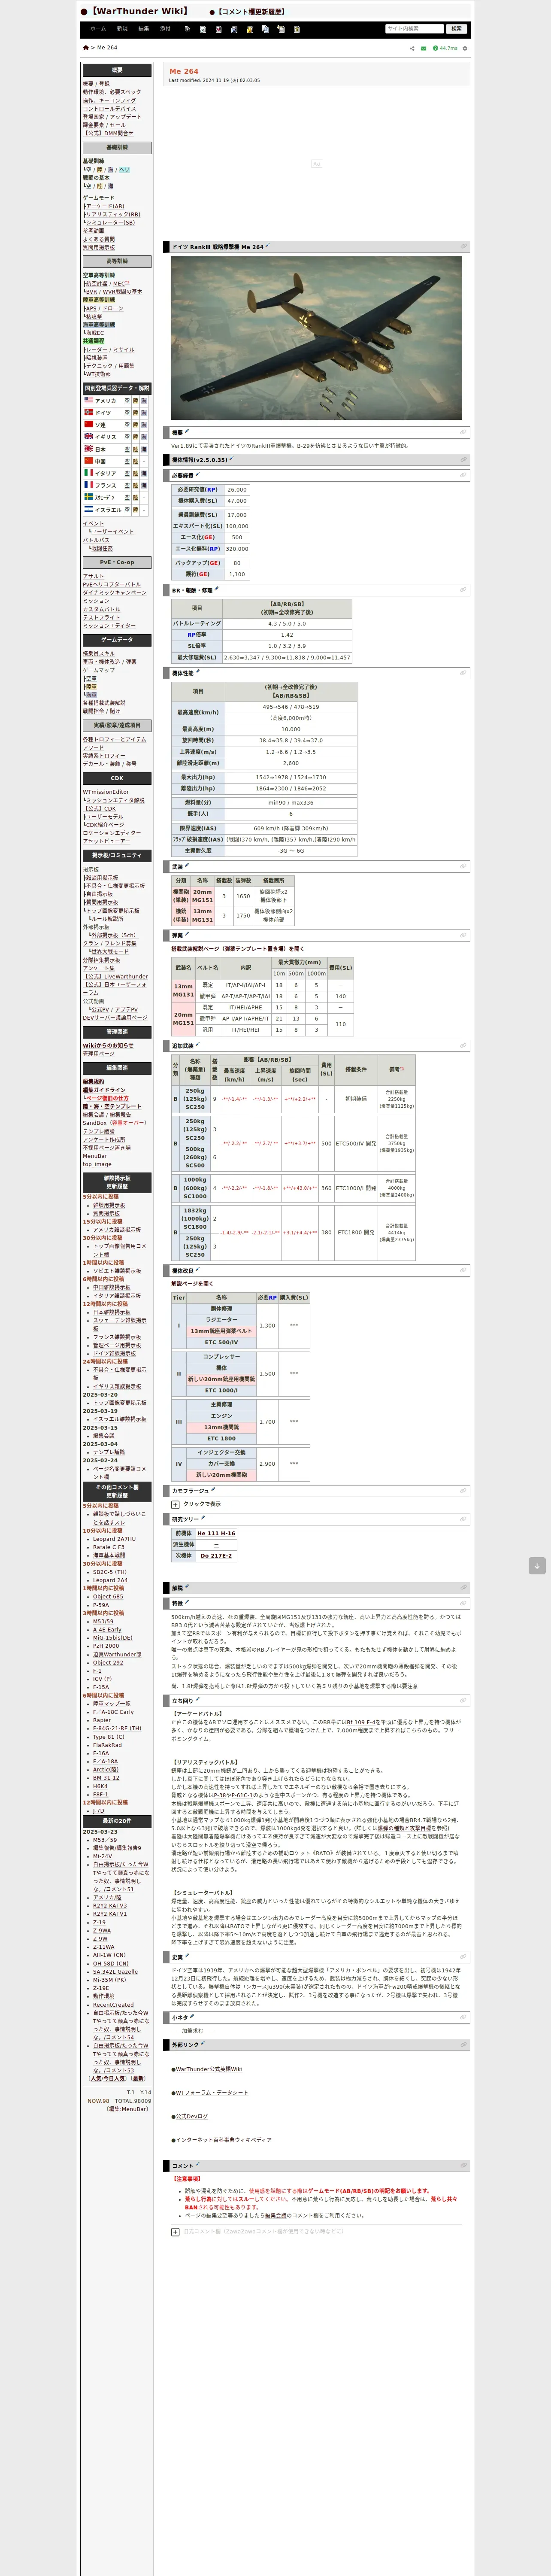Open the 空 link in the ドイツ row
551x2576 pixels.
[127, 413]
